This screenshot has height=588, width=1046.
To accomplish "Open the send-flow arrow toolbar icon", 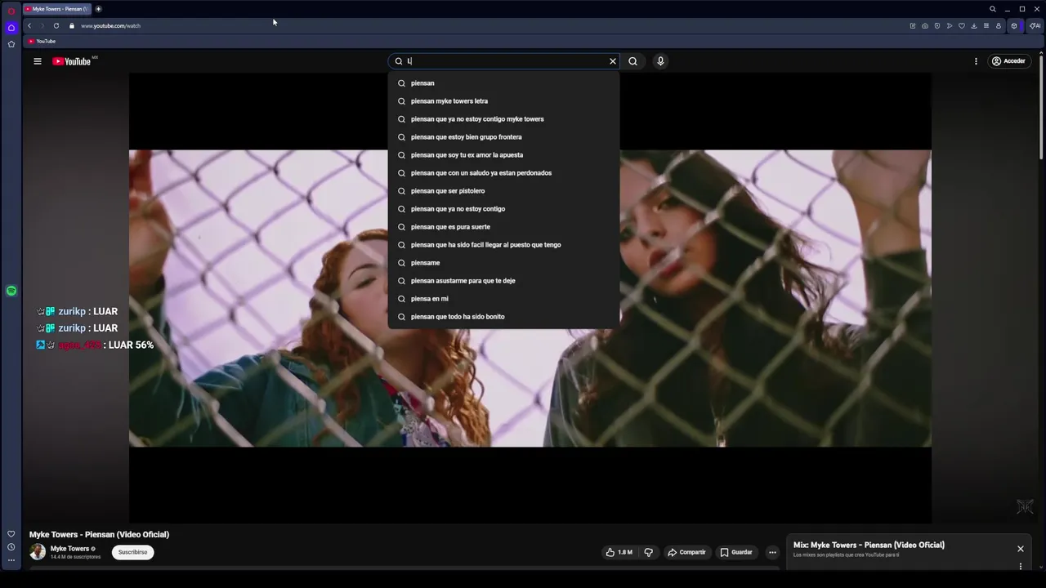I will [x=950, y=25].
